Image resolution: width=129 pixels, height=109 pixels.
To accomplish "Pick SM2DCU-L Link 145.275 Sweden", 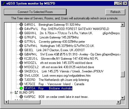I will tap(64, 71).
